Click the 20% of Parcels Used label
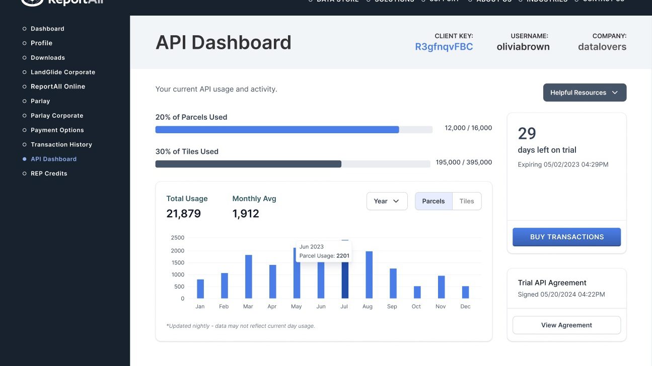The width and height of the screenshot is (652, 366). point(191,117)
